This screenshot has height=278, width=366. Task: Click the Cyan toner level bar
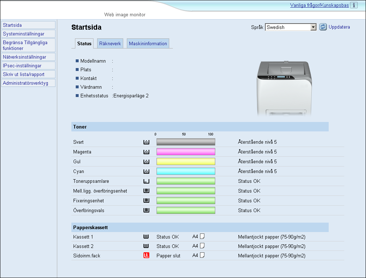[x=186, y=172]
